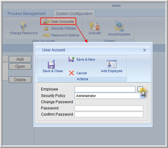Image resolution: width=168 pixels, height=148 pixels.
Task: Click into the Confirm Password field
Action: coord(109,114)
